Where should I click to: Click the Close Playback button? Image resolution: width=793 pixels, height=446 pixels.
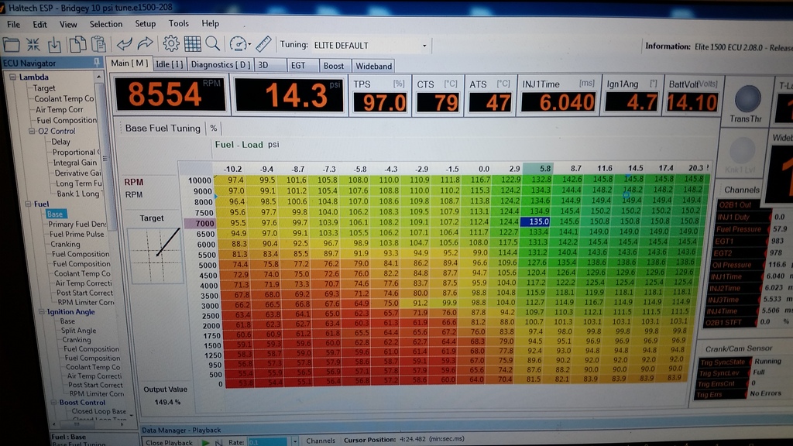(169, 442)
